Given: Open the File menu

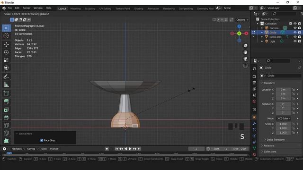Looking at the screenshot, I should 10,8.
